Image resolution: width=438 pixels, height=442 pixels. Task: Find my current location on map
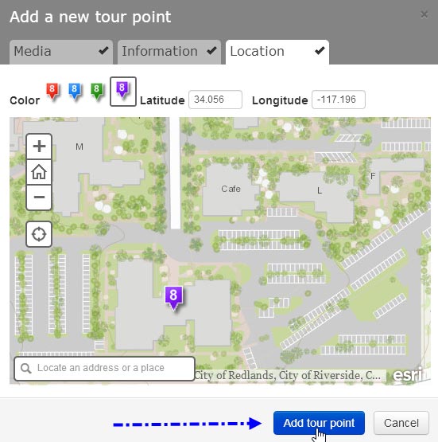pos(39,234)
